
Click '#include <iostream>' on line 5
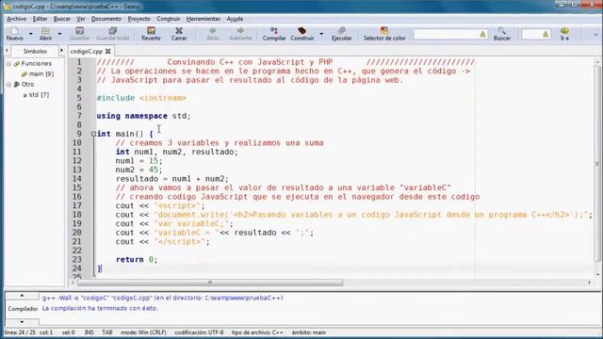[x=141, y=98]
